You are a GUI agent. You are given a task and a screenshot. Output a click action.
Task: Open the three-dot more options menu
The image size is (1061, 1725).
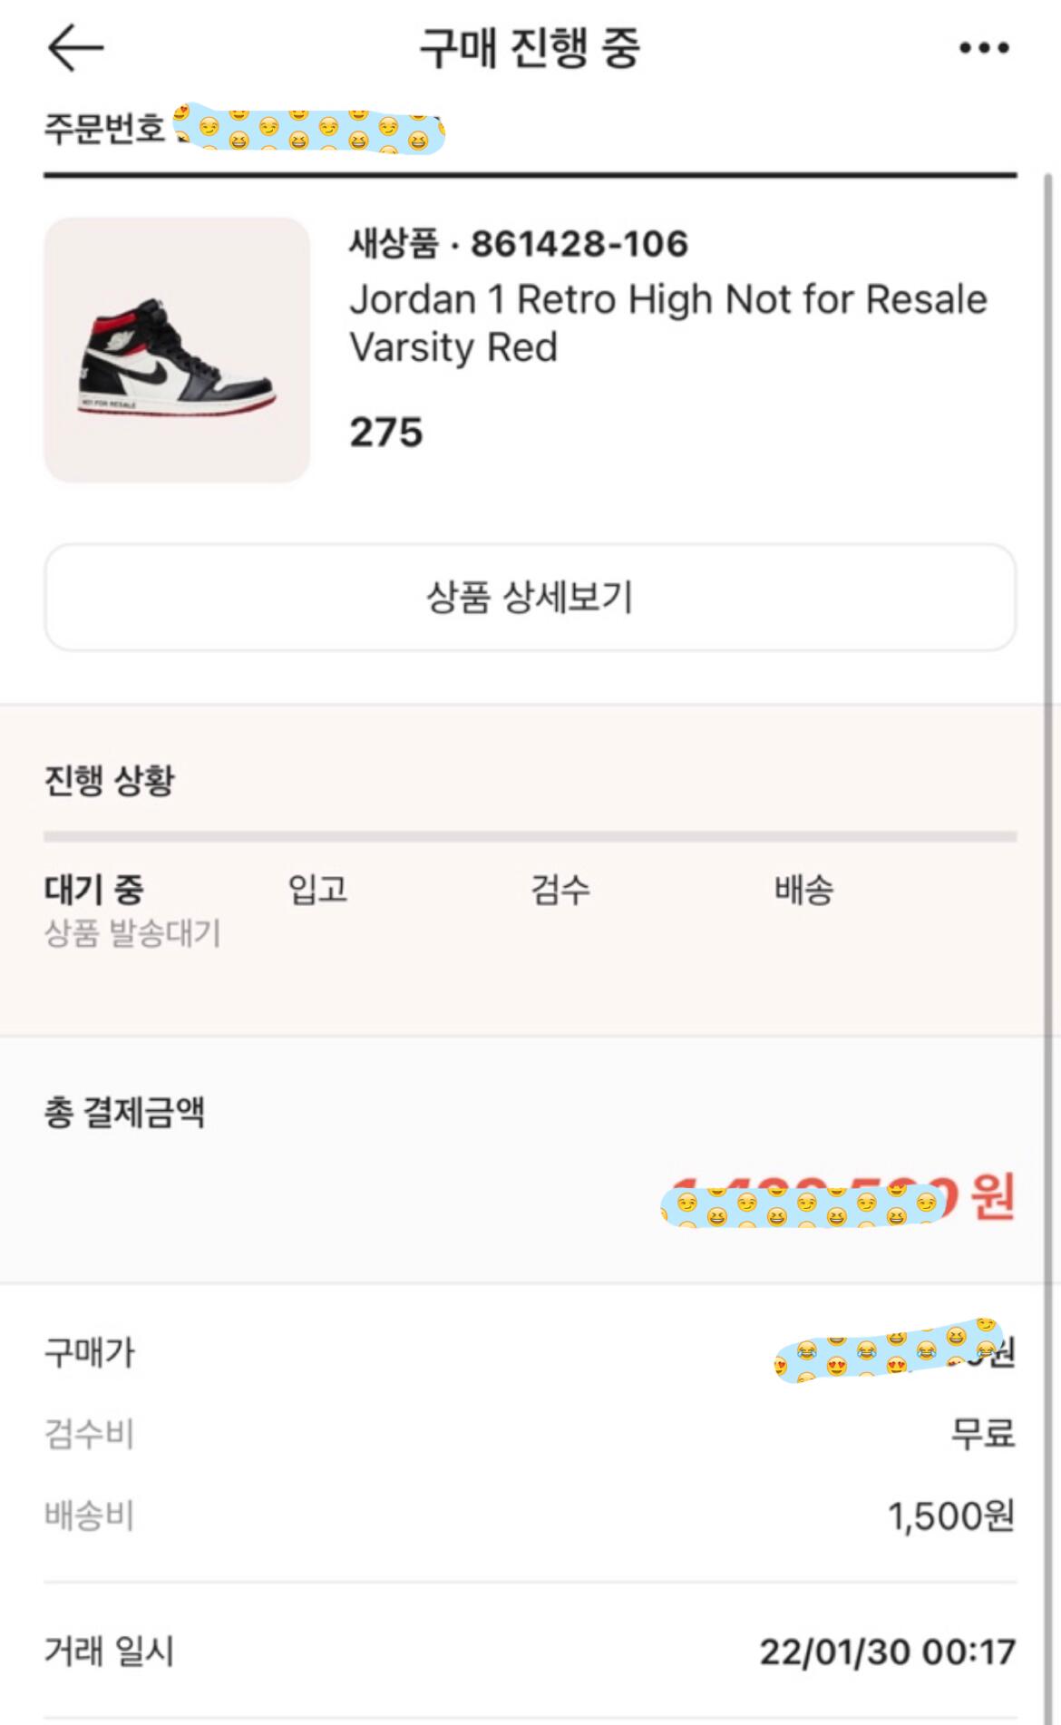pyautogui.click(x=984, y=47)
